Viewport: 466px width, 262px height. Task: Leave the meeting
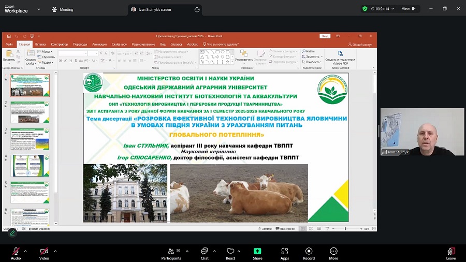click(451, 252)
